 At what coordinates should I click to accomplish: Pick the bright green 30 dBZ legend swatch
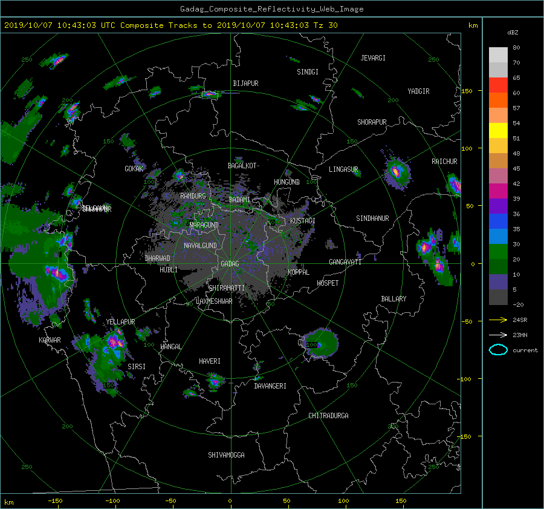pos(498,252)
